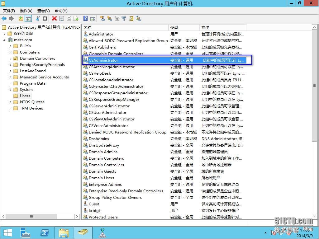Click the add to group toolbar icon
The height and width of the screenshot is (239, 319).
click(139, 19)
